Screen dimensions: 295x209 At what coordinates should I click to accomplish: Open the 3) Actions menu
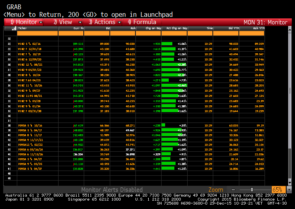pos(102,22)
